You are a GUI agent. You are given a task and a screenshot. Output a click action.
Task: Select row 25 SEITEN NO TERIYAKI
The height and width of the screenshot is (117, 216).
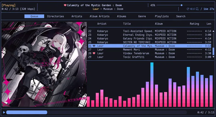[x=150, y=42]
